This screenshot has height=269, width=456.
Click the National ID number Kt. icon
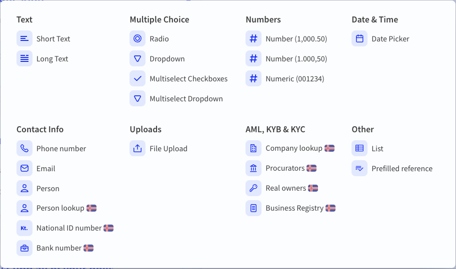[x=24, y=228]
